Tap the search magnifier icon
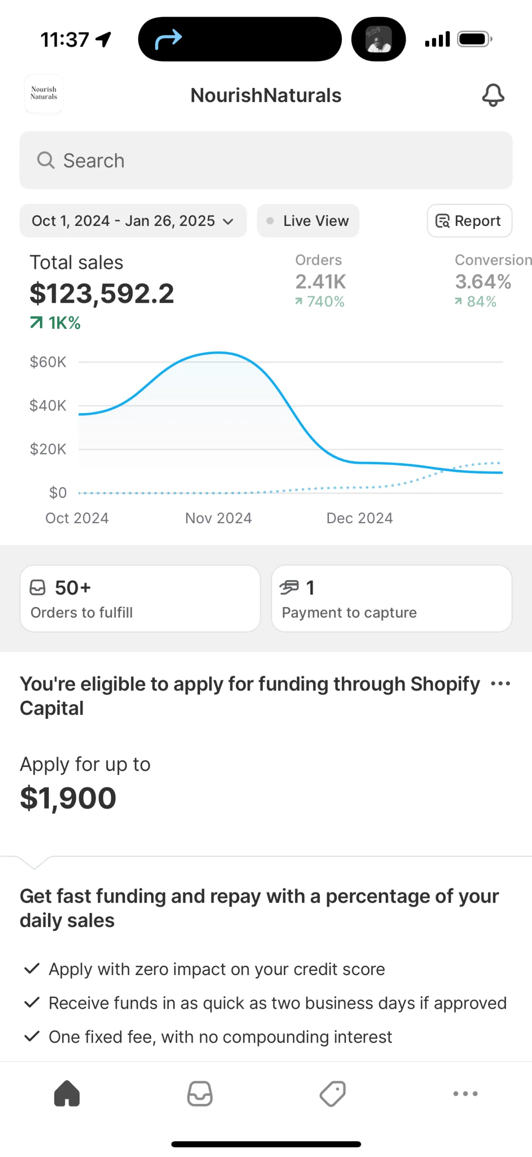The height and width of the screenshot is (1157, 532). click(46, 160)
